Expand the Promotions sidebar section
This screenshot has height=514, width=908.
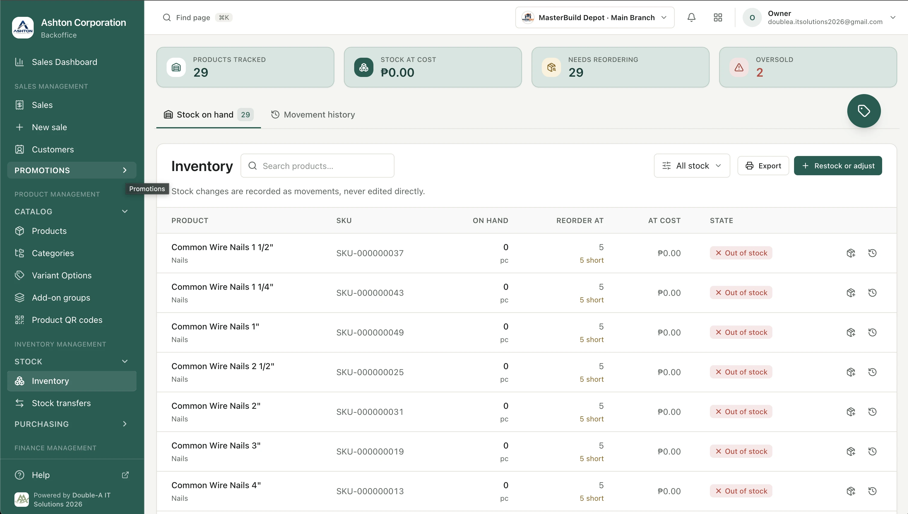click(x=72, y=170)
